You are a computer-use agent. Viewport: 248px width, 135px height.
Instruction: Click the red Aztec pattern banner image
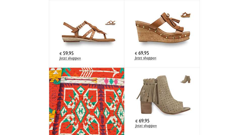tap(87, 101)
